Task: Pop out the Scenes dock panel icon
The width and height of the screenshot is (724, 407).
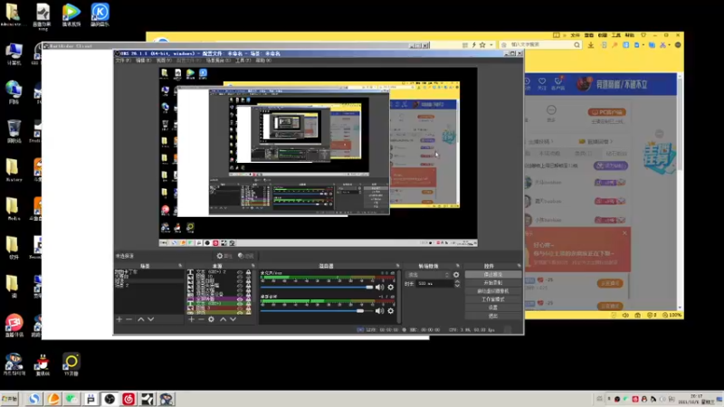Action: [x=180, y=266]
